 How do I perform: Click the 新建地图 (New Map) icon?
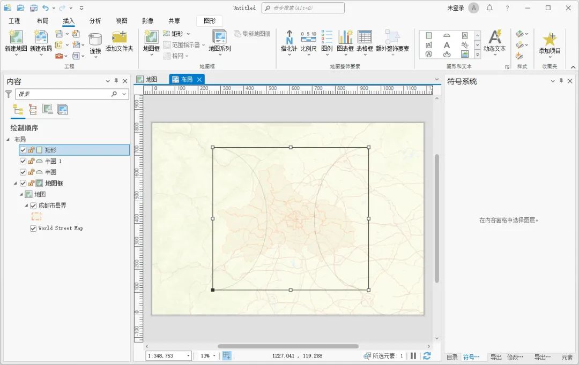pos(16,37)
